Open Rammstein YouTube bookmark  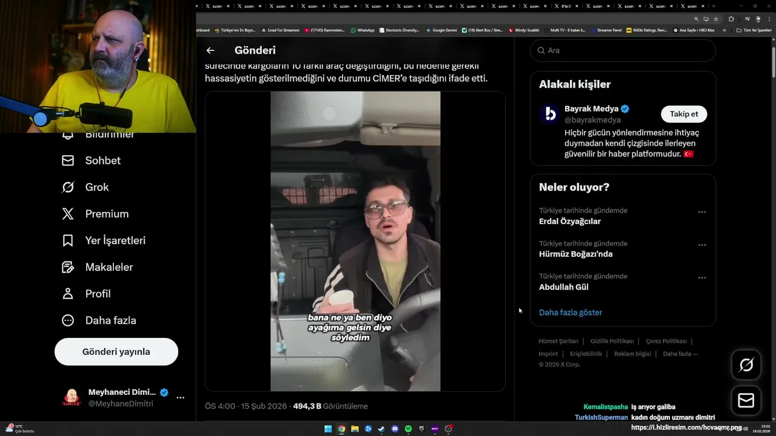point(325,30)
